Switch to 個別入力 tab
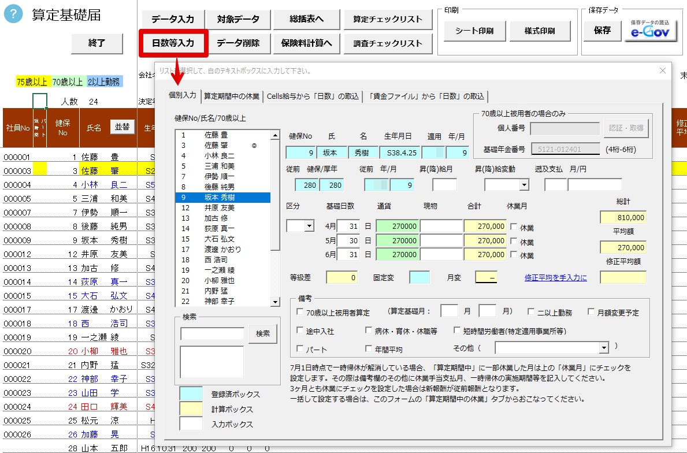The image size is (687, 453). click(183, 95)
